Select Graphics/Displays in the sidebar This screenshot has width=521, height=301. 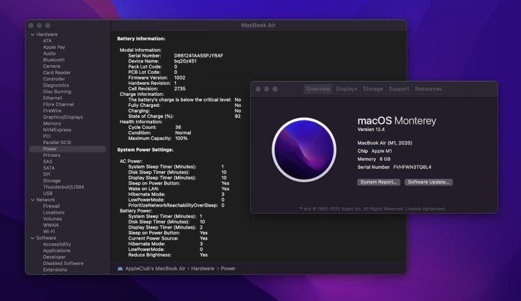pyautogui.click(x=63, y=117)
